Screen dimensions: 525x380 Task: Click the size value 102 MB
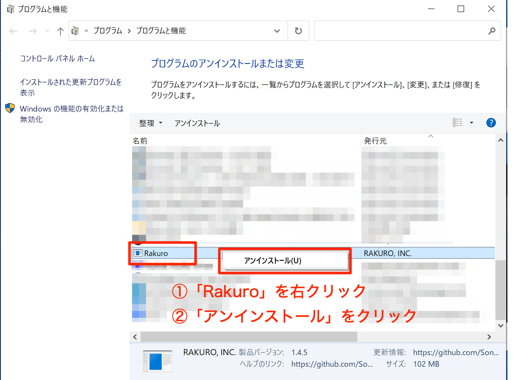(426, 364)
